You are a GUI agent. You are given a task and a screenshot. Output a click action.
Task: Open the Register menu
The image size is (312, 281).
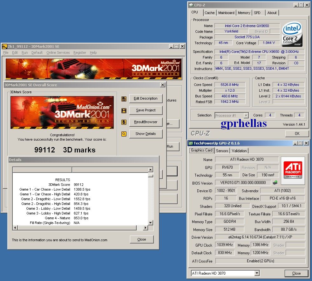(80, 53)
